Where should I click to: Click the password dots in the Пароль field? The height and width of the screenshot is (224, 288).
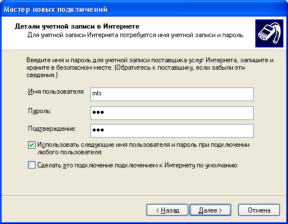(x=98, y=113)
